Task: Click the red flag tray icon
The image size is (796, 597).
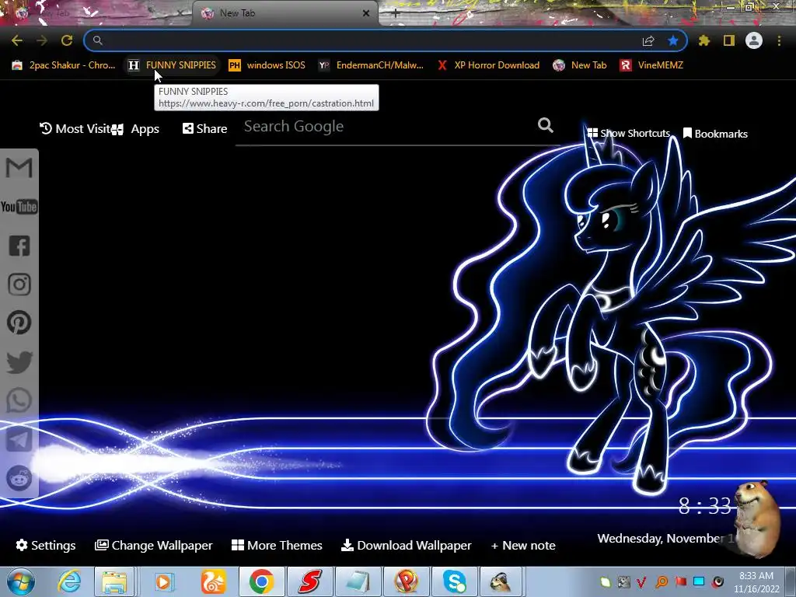Action: click(681, 581)
